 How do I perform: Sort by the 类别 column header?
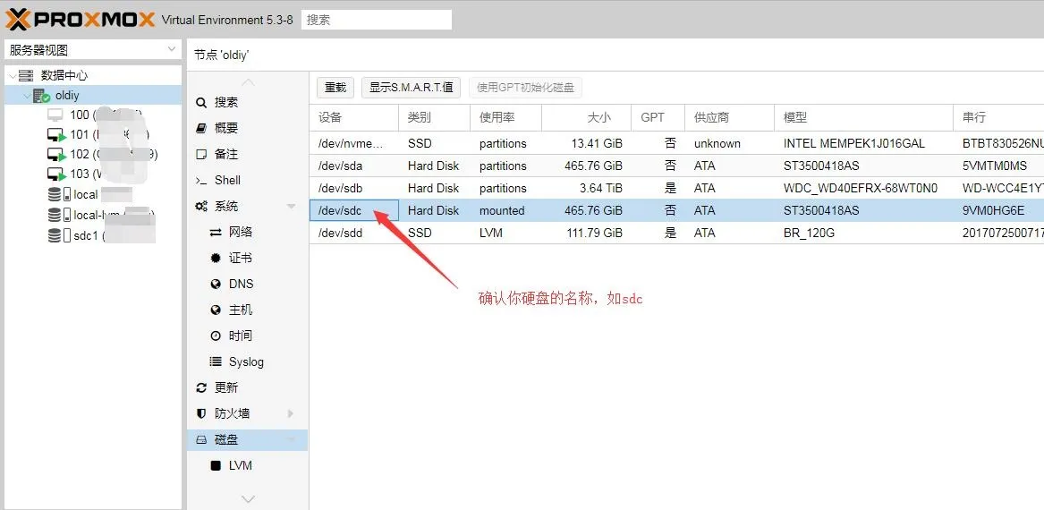click(434, 118)
